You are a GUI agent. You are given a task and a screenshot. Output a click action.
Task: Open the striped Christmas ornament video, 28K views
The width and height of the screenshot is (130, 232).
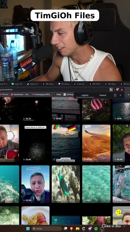point(96,109)
